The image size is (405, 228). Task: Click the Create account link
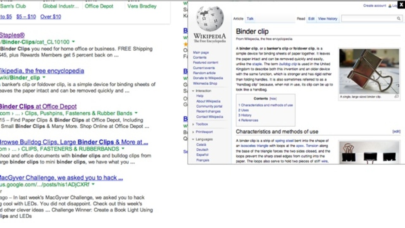pos(375,5)
